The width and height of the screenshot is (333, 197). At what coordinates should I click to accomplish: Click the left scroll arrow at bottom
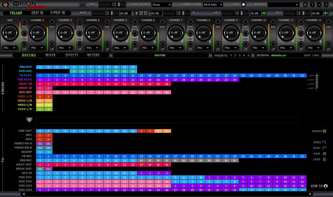[24, 194]
